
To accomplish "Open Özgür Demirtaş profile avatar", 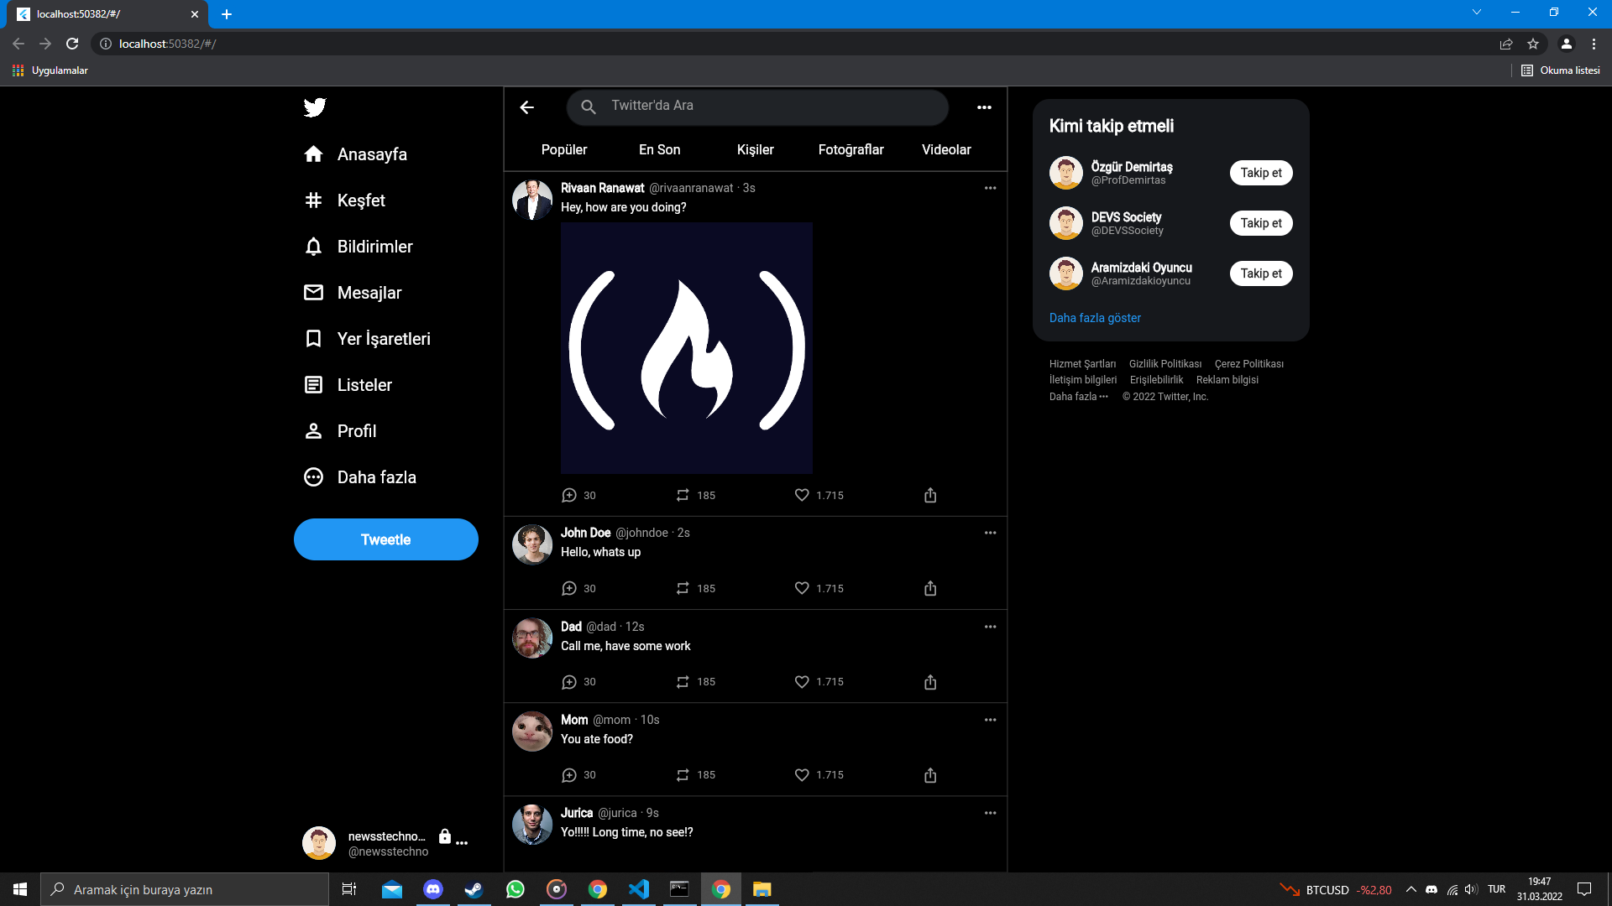I will tap(1066, 173).
